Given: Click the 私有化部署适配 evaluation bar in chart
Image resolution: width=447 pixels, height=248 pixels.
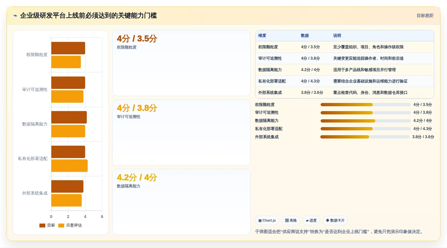Looking at the screenshot, I should click(x=69, y=166).
